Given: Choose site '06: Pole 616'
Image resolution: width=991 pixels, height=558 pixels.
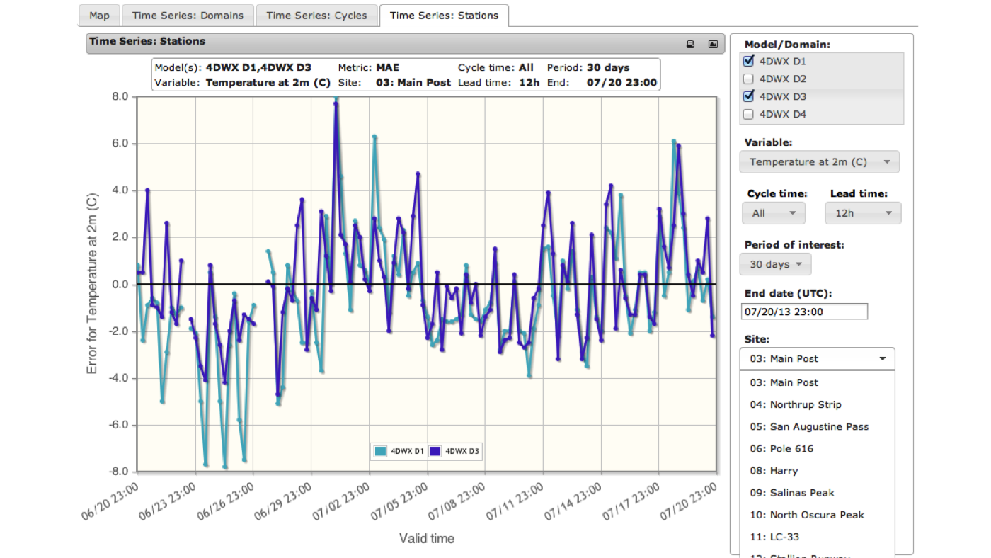Looking at the screenshot, I should (x=817, y=448).
